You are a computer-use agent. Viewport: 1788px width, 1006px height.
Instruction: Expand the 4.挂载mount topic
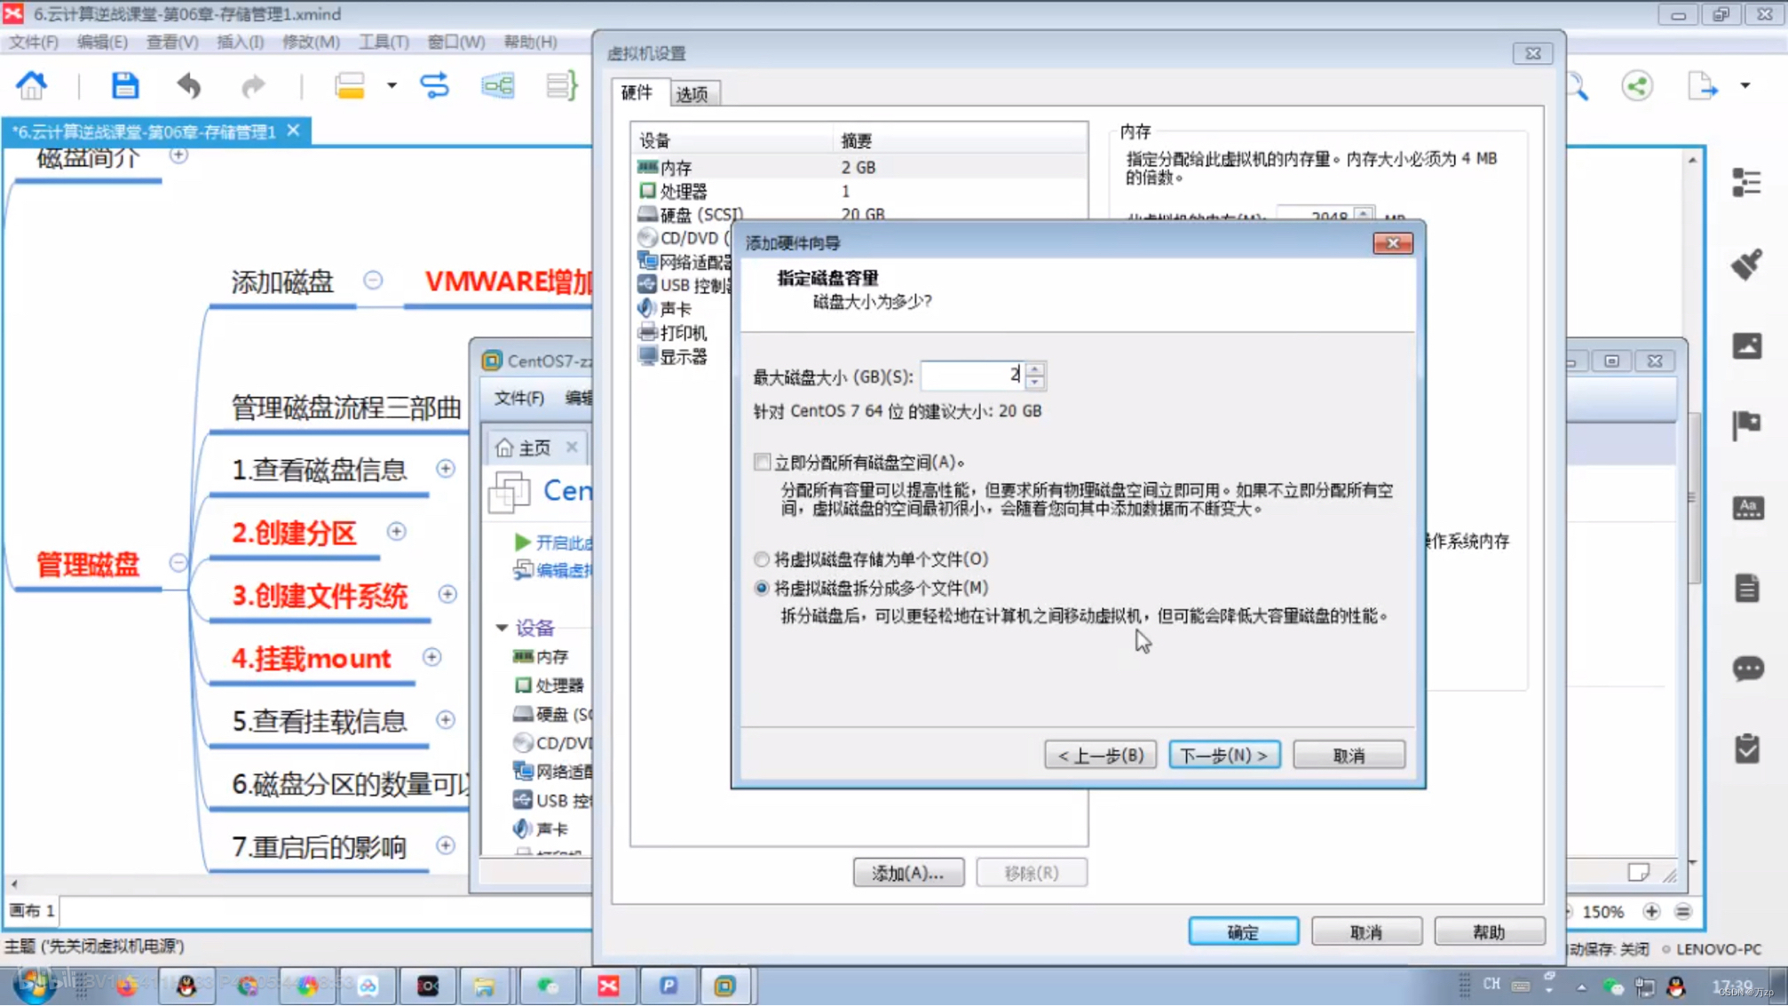pyautogui.click(x=431, y=657)
